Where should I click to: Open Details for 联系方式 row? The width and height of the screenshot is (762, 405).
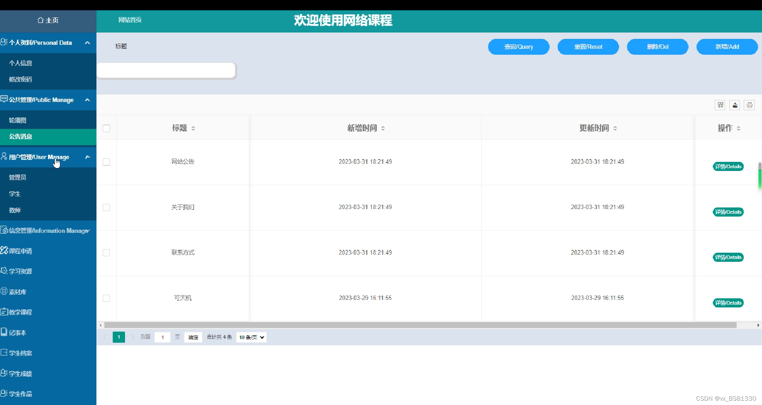pos(728,257)
